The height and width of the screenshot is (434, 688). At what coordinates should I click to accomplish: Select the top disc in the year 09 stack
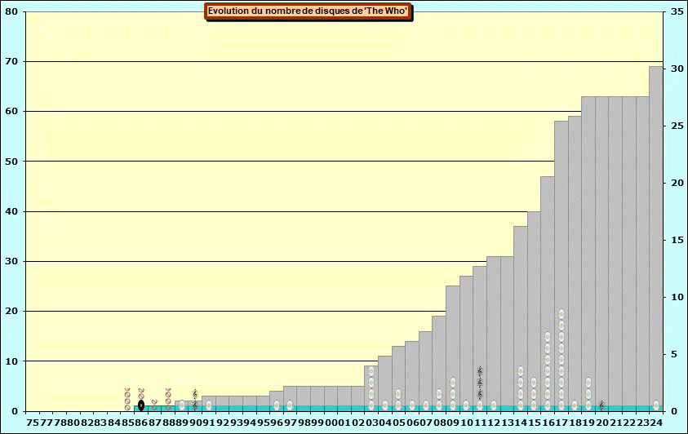point(453,383)
